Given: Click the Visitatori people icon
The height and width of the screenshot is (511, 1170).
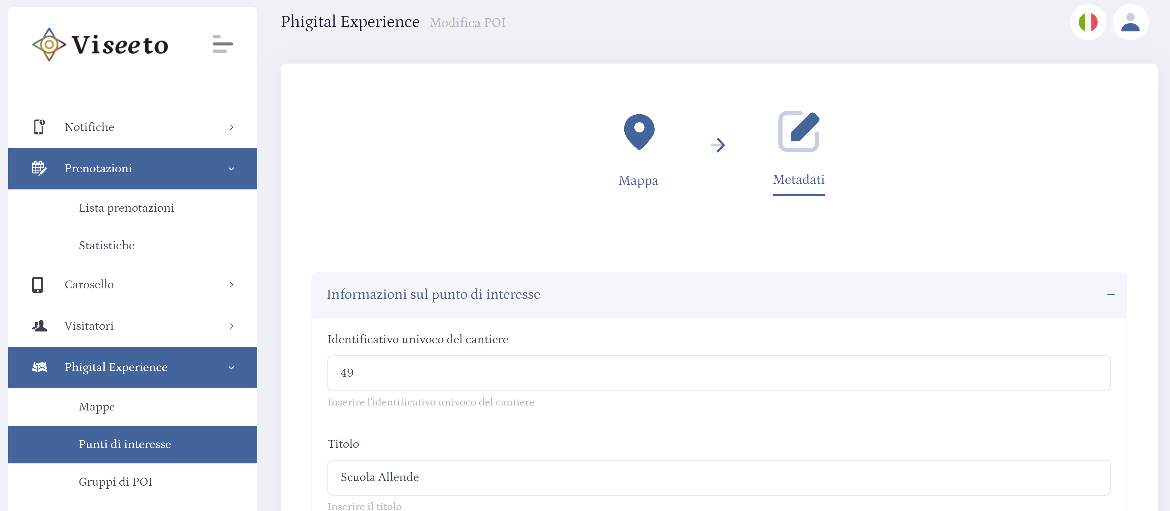Looking at the screenshot, I should [x=39, y=326].
